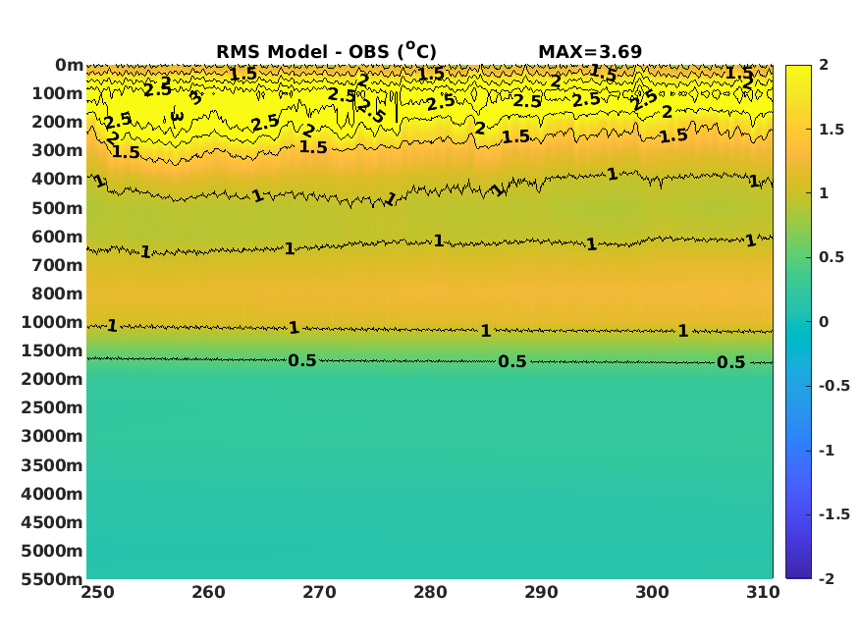Select the "1000m" depth axis label

click(52, 321)
